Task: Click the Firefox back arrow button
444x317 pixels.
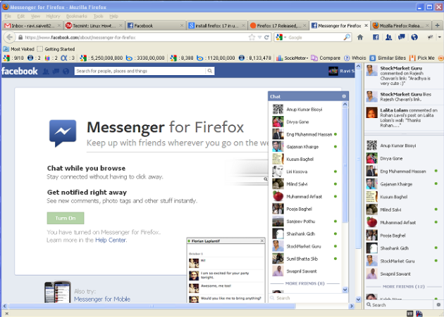Action: click(x=9, y=37)
